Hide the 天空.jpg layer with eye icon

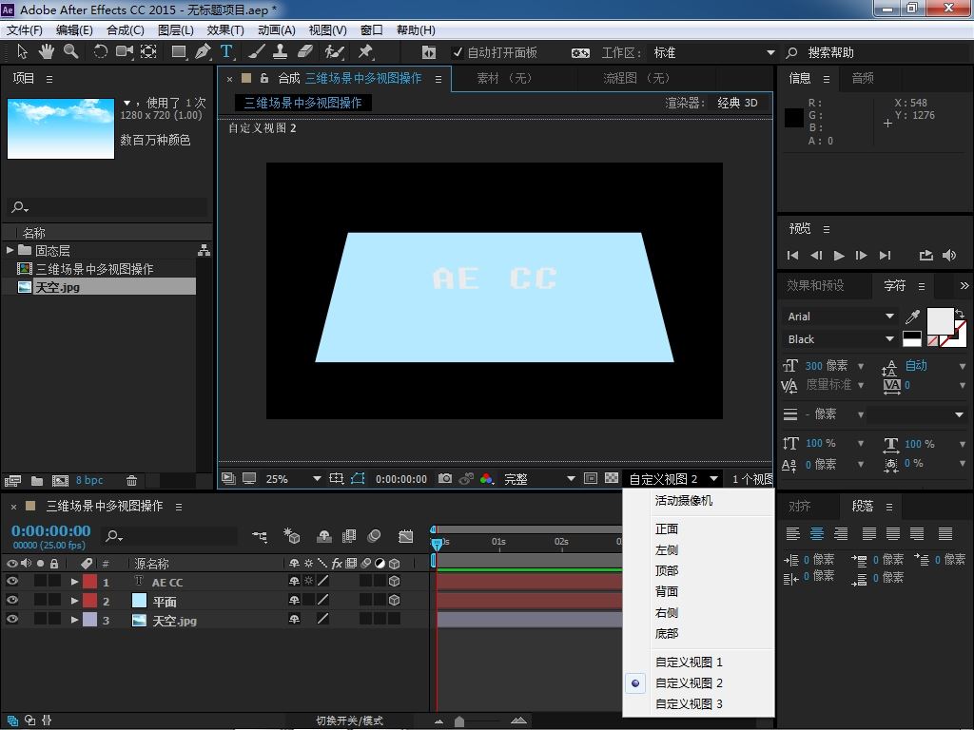click(11, 619)
